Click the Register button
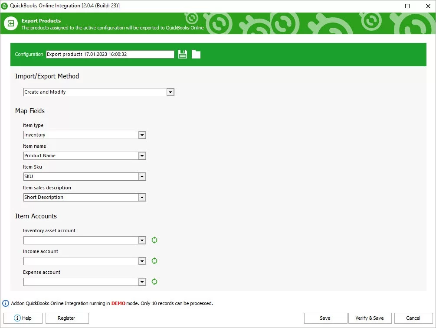 (x=67, y=318)
